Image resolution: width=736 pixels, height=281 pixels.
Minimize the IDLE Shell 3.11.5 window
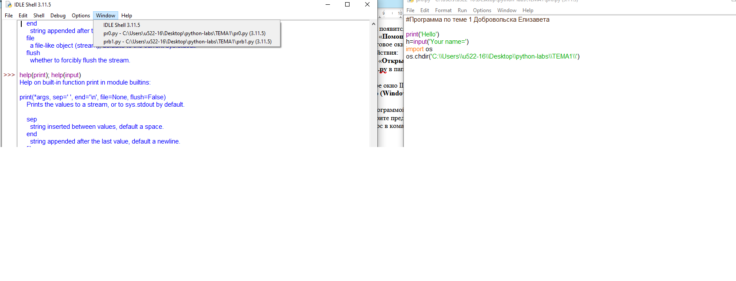coord(328,4)
